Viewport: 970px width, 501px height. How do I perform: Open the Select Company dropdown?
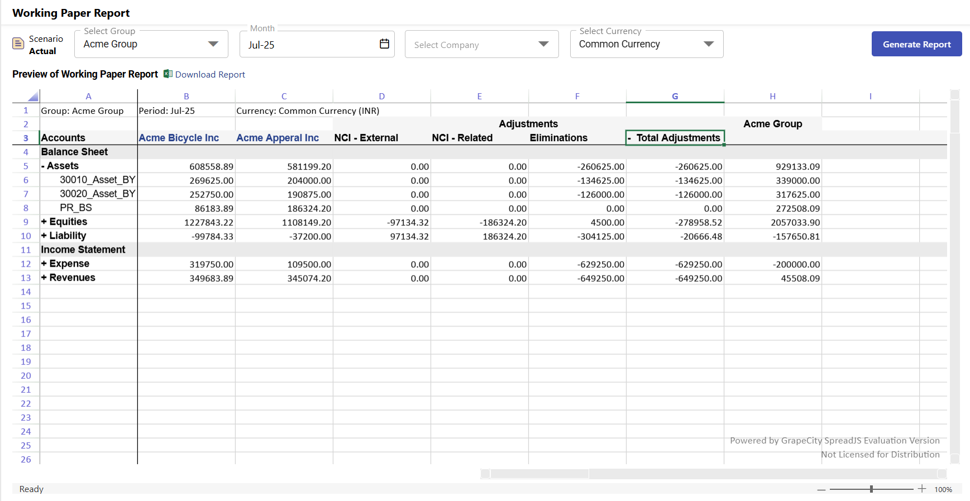tap(481, 44)
